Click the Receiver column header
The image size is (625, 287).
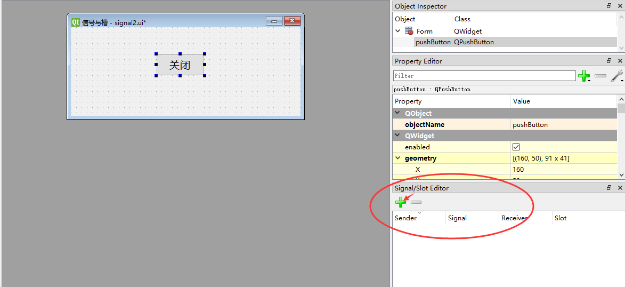tap(525, 218)
